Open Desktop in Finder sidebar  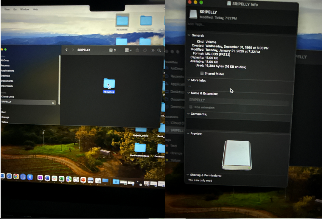point(5,76)
